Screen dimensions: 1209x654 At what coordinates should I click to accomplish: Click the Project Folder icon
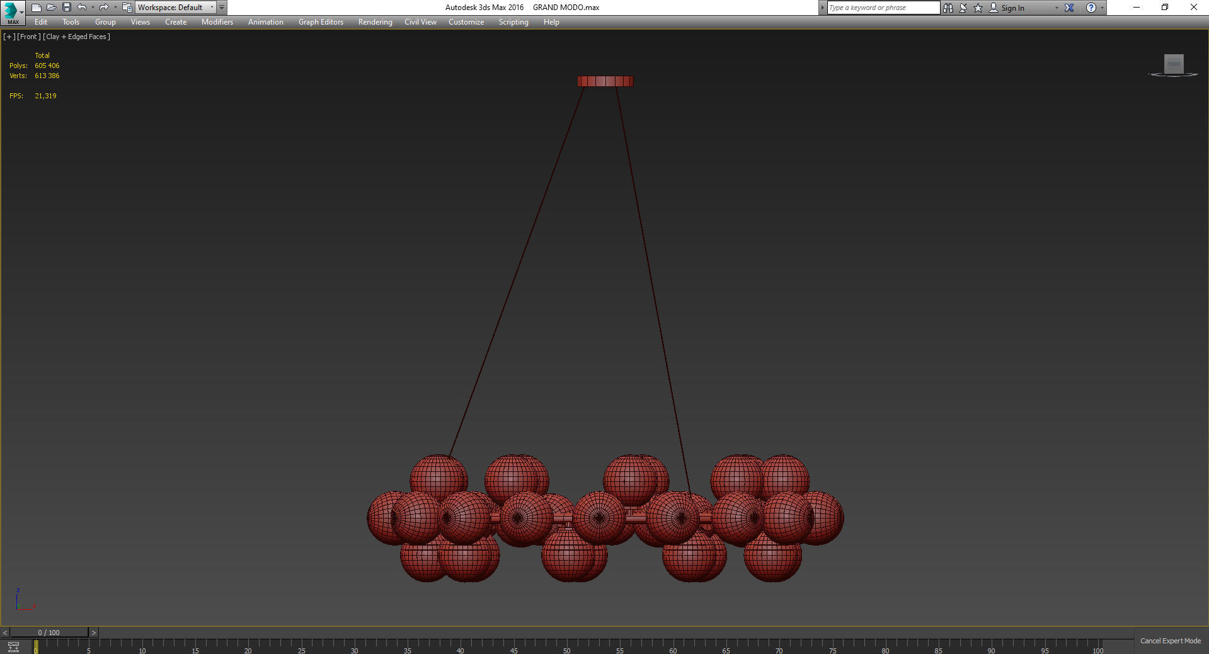coord(127,8)
